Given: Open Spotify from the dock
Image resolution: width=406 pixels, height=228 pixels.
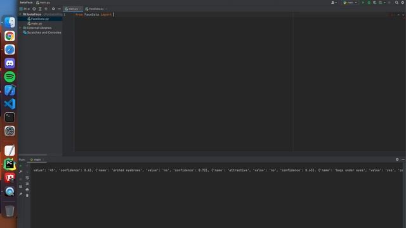Looking at the screenshot, I should pyautogui.click(x=10, y=77).
